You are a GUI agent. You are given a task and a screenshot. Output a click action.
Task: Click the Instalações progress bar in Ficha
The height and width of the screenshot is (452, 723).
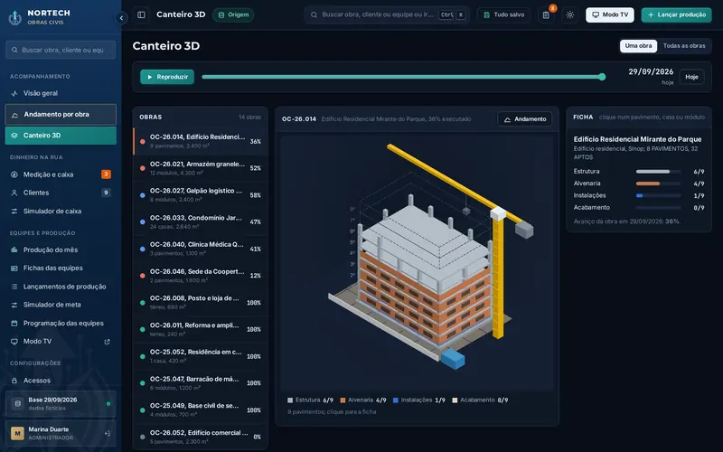[x=658, y=195]
